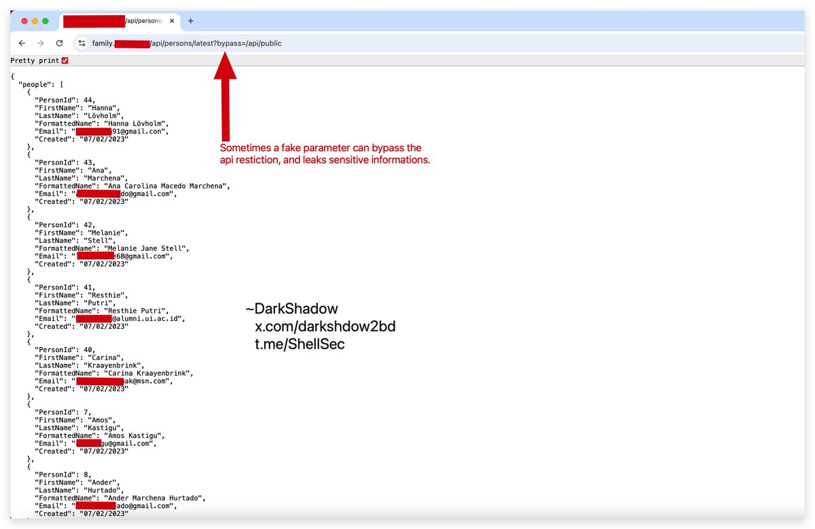Reload the current page
Image resolution: width=815 pixels, height=529 pixels.
(x=60, y=43)
